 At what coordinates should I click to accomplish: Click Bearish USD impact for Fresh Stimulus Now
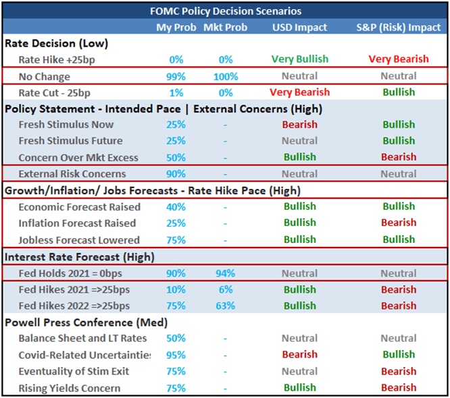point(299,125)
